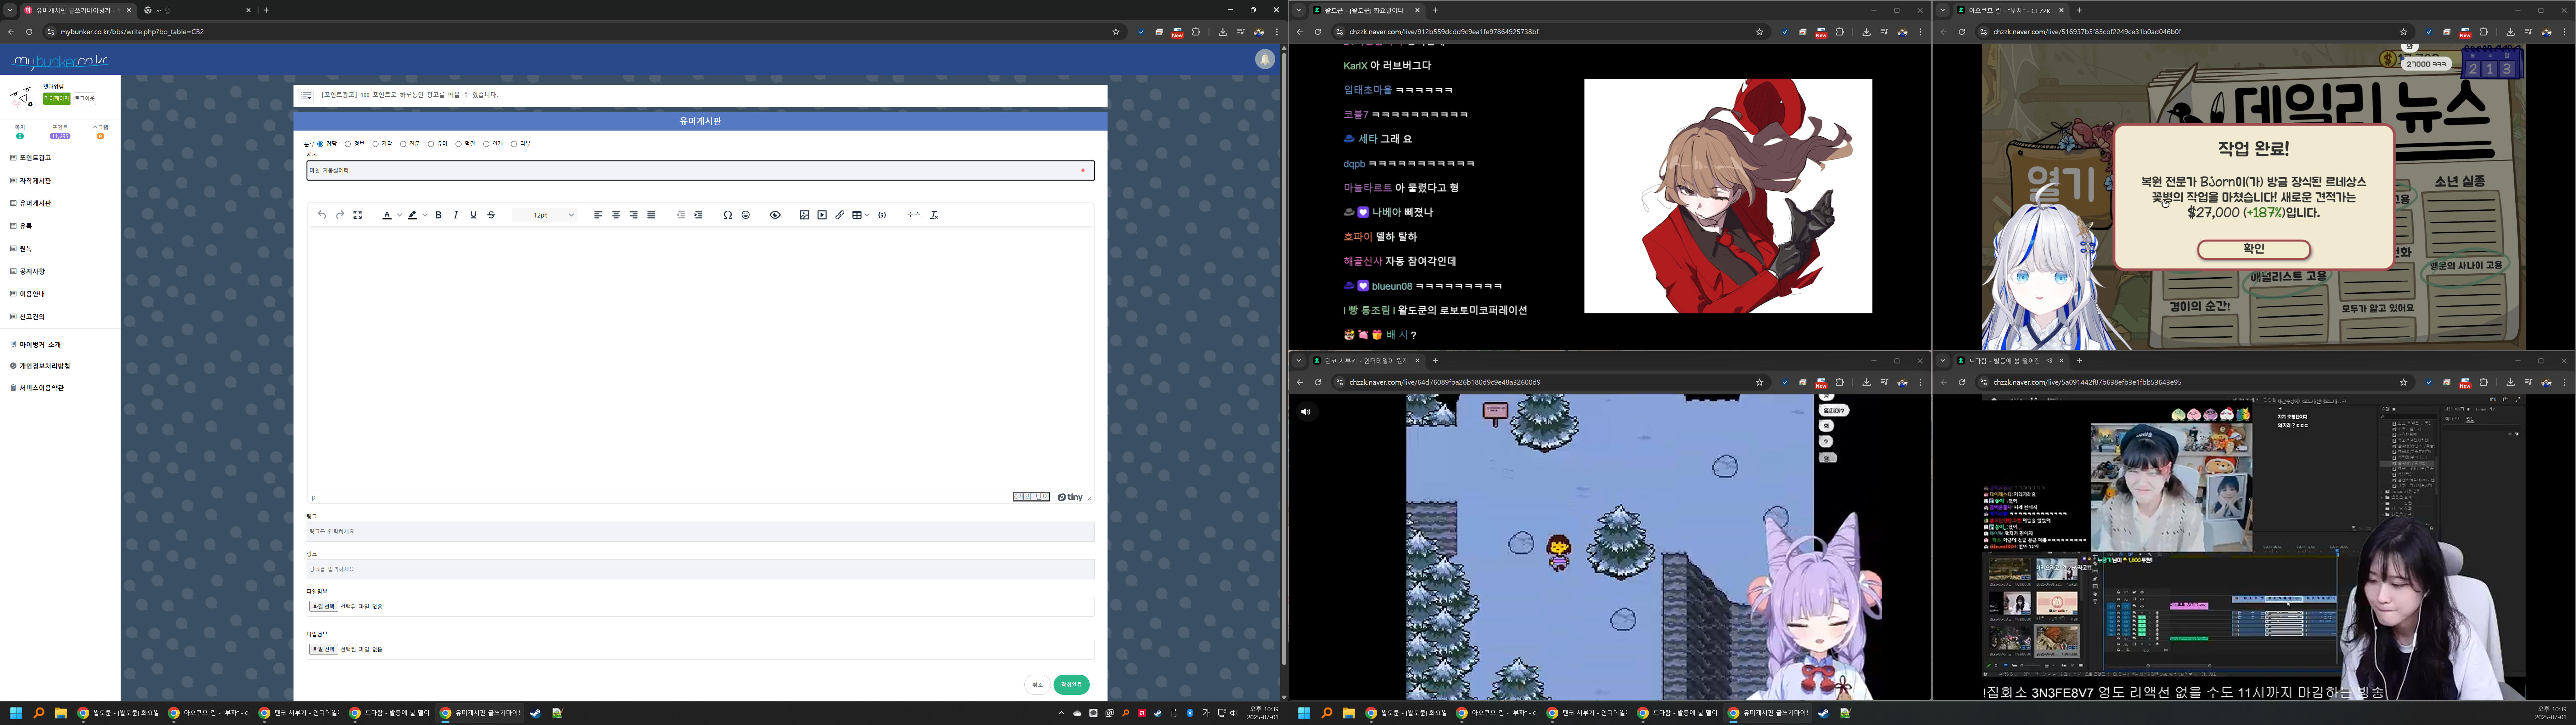Image resolution: width=2576 pixels, height=725 pixels.
Task: Preview post with the eye icon
Action: coord(775,215)
